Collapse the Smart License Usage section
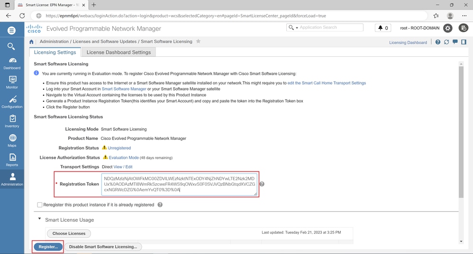473x254 pixels. point(39,219)
